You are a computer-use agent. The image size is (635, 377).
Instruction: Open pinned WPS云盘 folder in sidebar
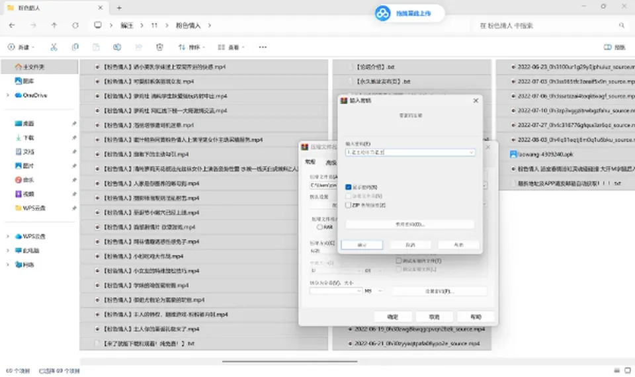30,208
